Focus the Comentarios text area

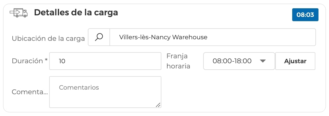click(105, 92)
